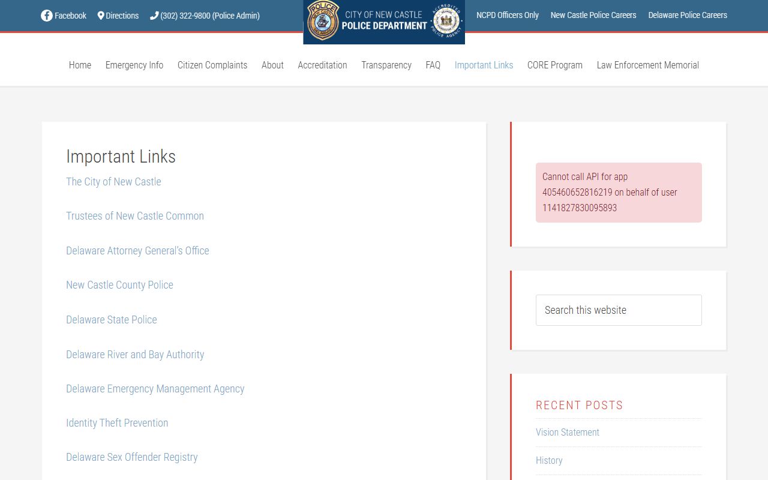Call (302) 322-9800 Police Admin number
Screen dimensions: 768x480
coord(210,16)
